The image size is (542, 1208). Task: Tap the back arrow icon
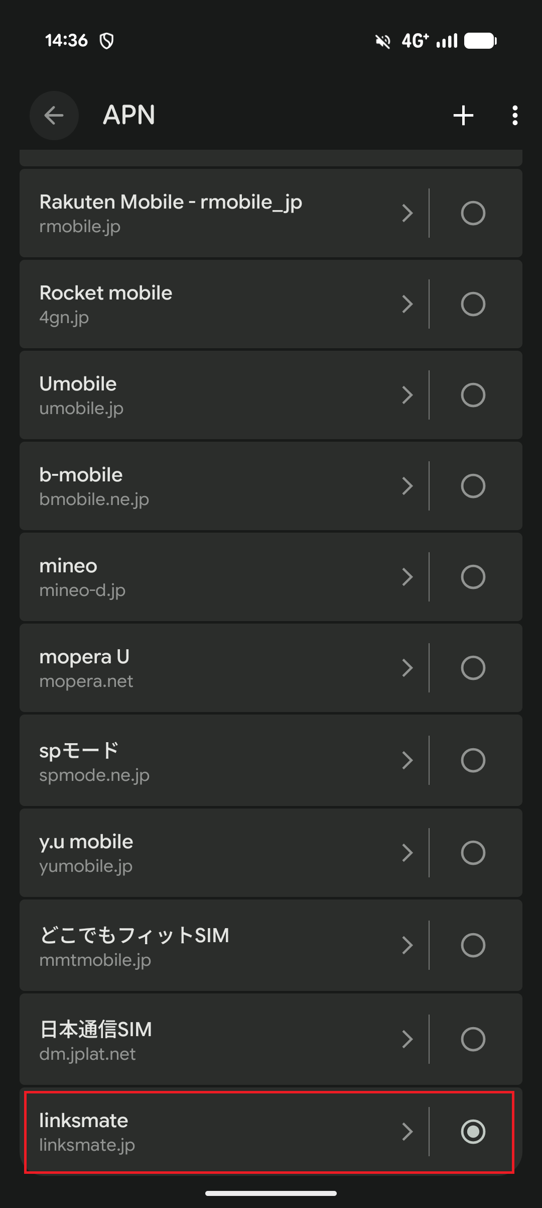click(54, 116)
